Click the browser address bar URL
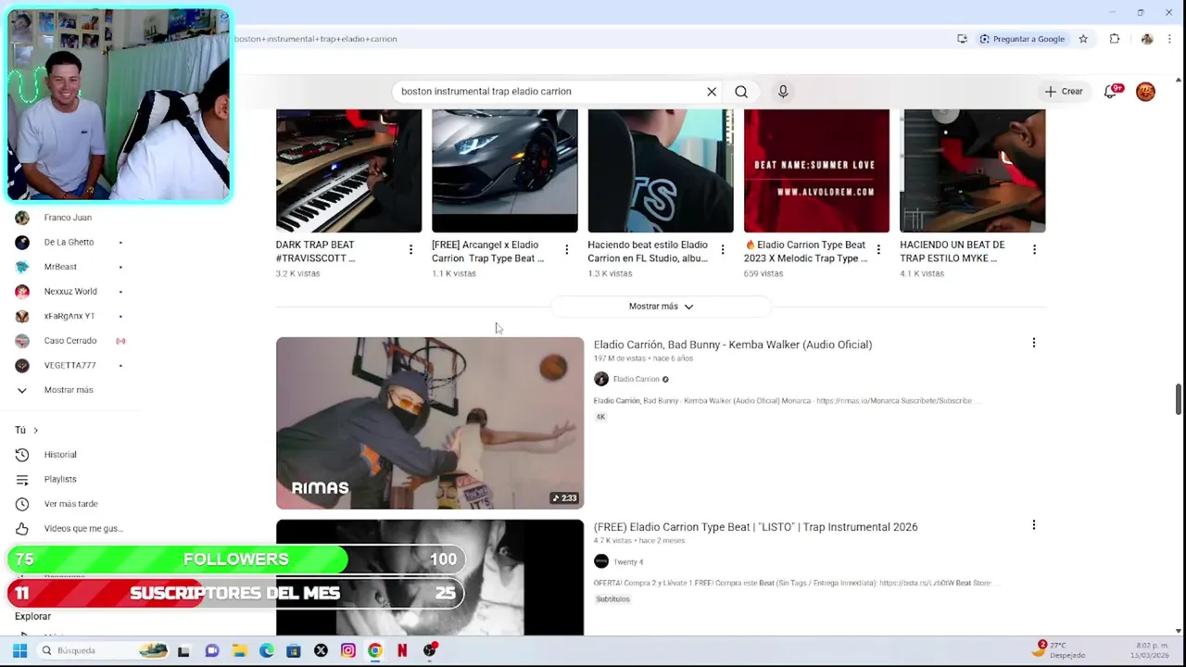 coord(315,39)
